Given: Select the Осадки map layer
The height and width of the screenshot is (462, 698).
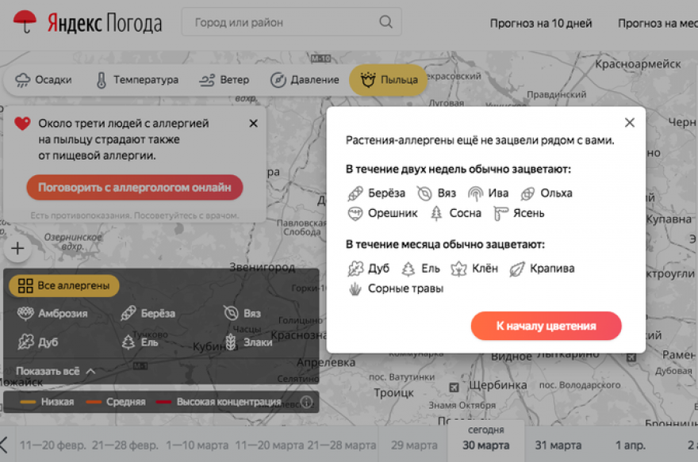Looking at the screenshot, I should (44, 80).
